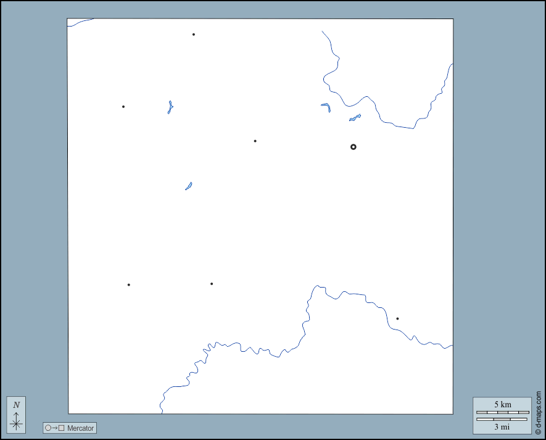Select the city dot west of the ringed marker
The height and width of the screenshot is (440, 546).
255,141
